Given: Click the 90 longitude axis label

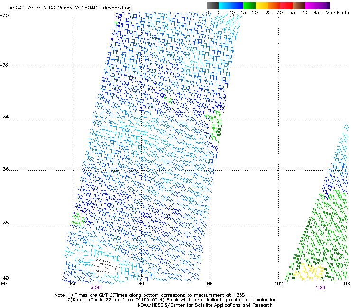Looking at the screenshot, I should click(4, 284).
